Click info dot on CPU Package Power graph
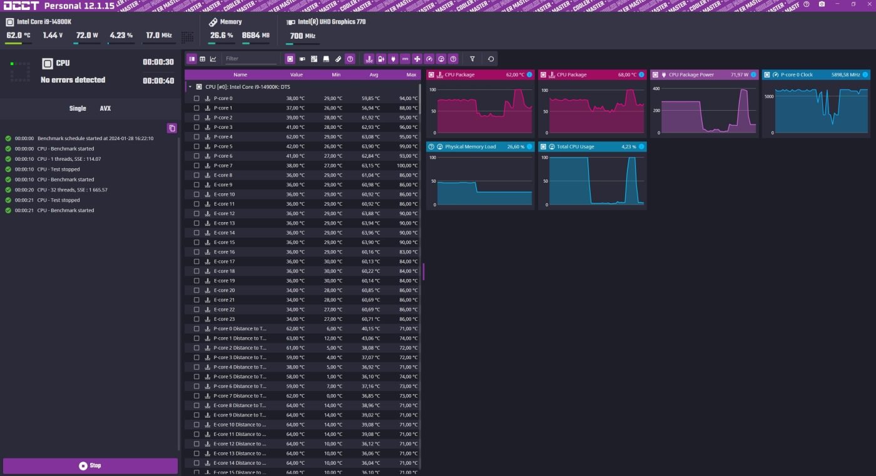 click(753, 75)
